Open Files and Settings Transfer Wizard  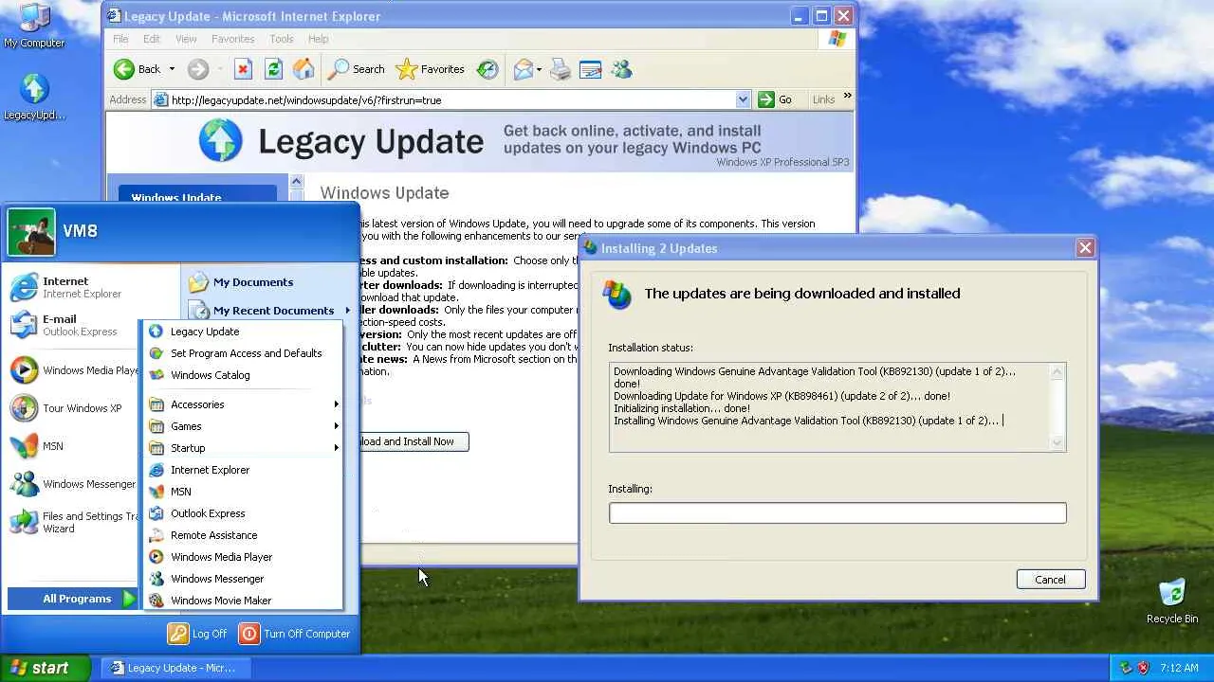[73, 522]
